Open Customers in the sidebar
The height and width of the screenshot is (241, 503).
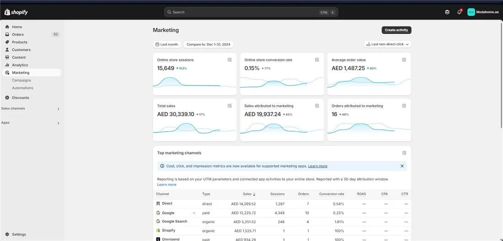pos(31,50)
